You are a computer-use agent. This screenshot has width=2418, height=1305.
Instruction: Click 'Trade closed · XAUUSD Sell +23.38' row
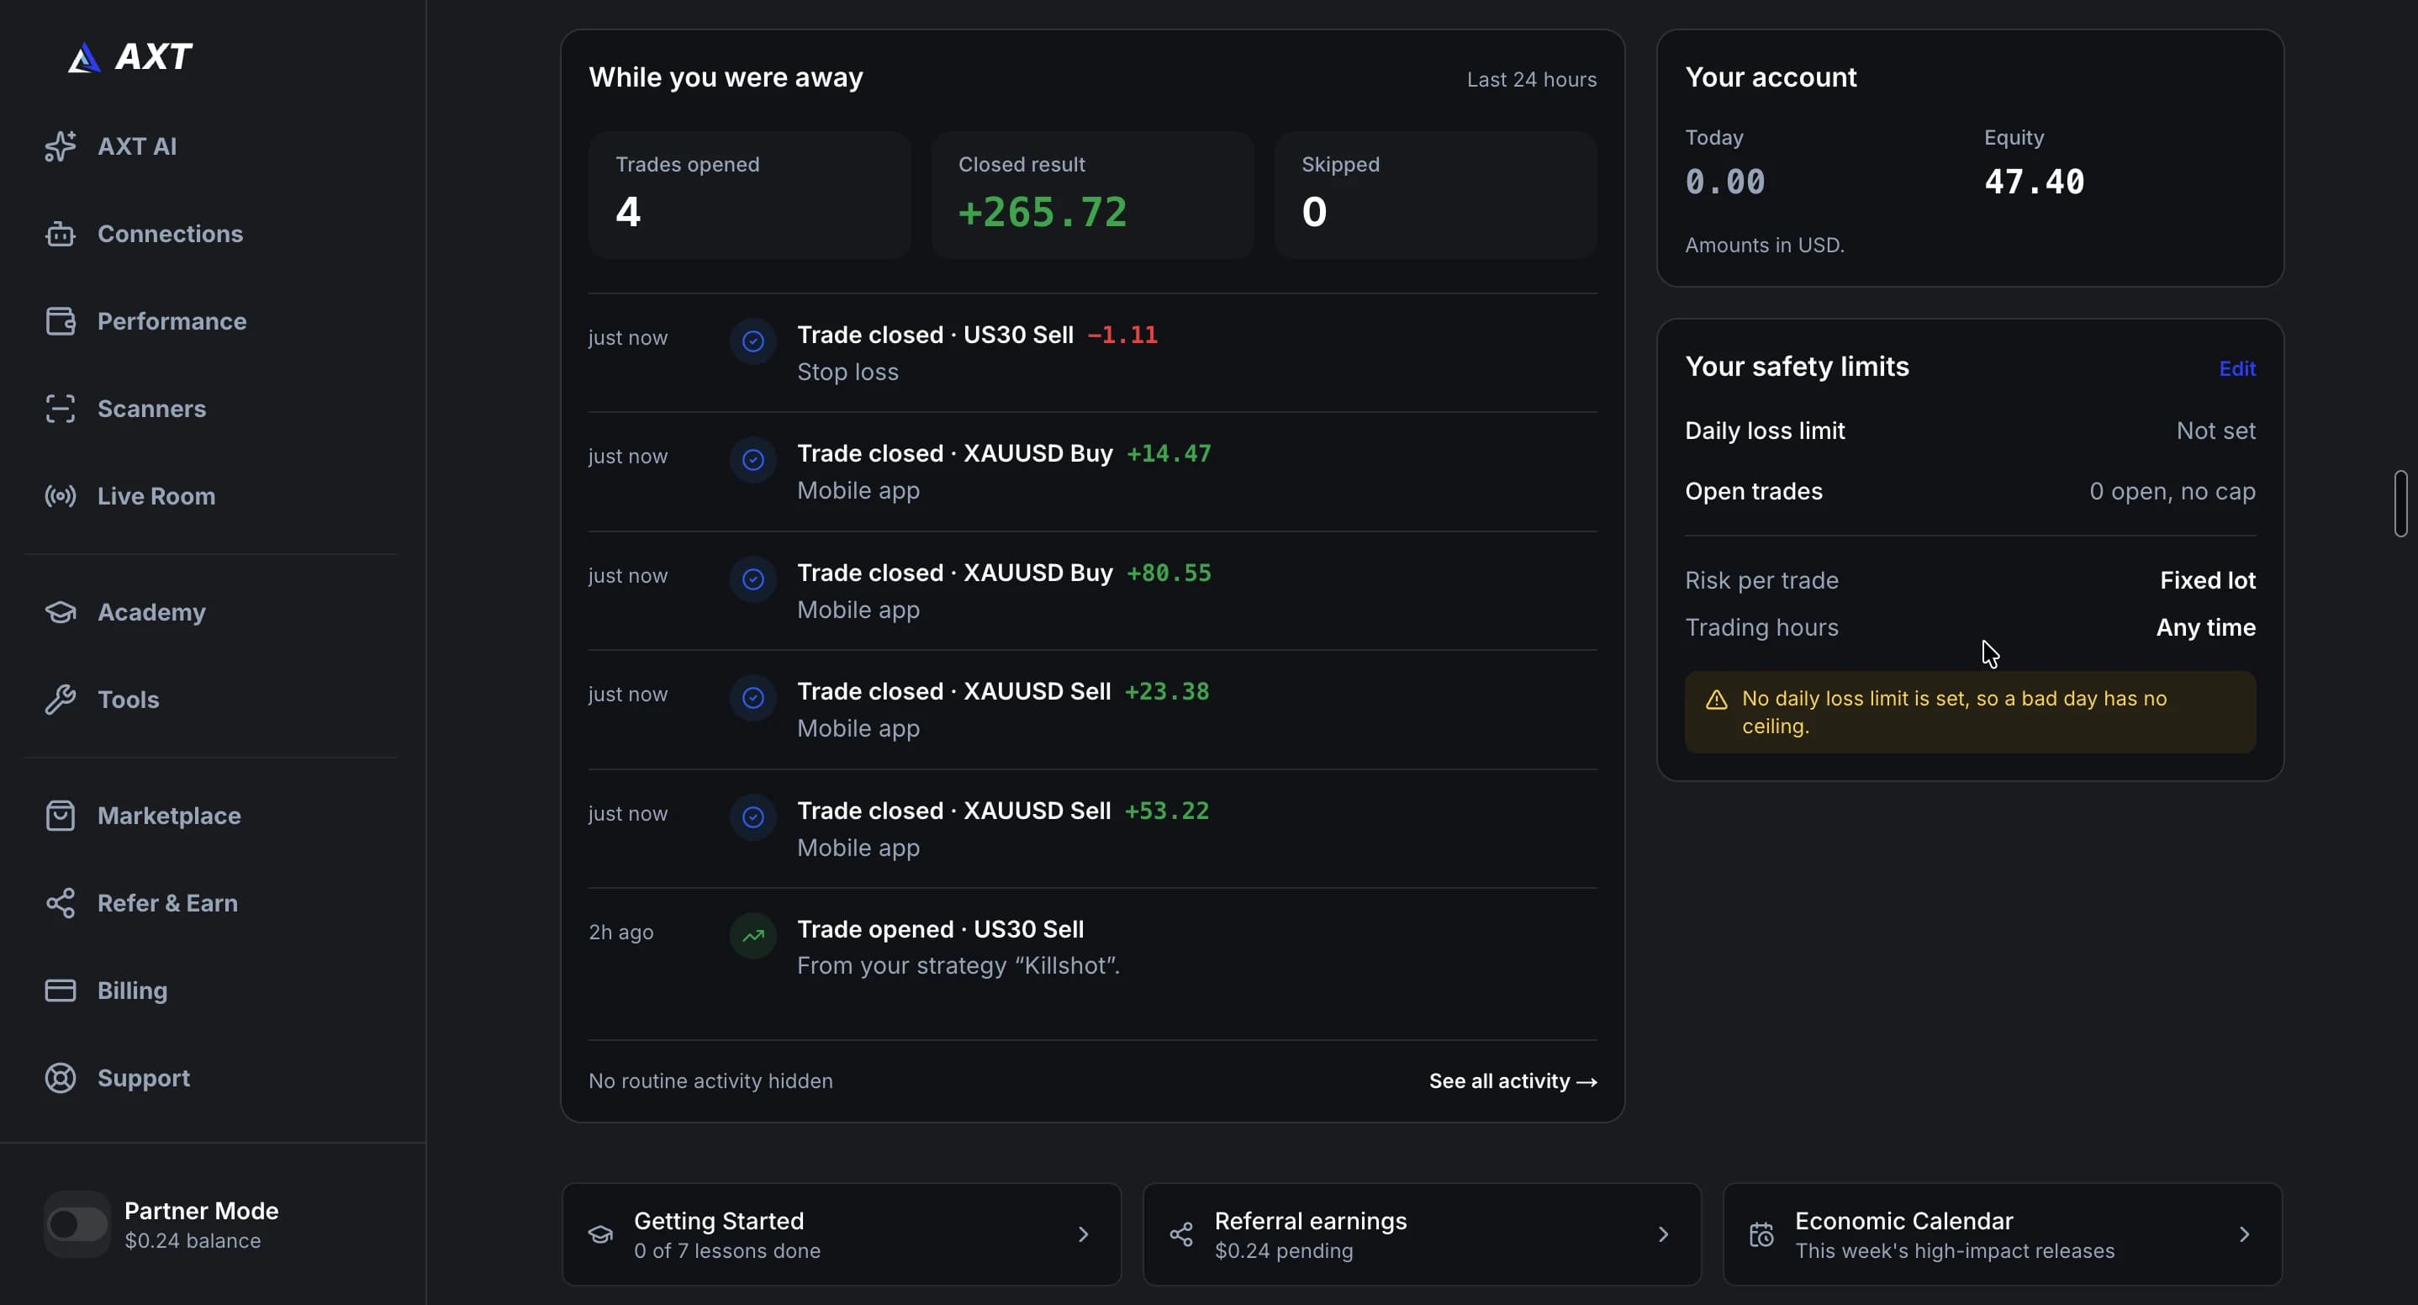click(1093, 710)
